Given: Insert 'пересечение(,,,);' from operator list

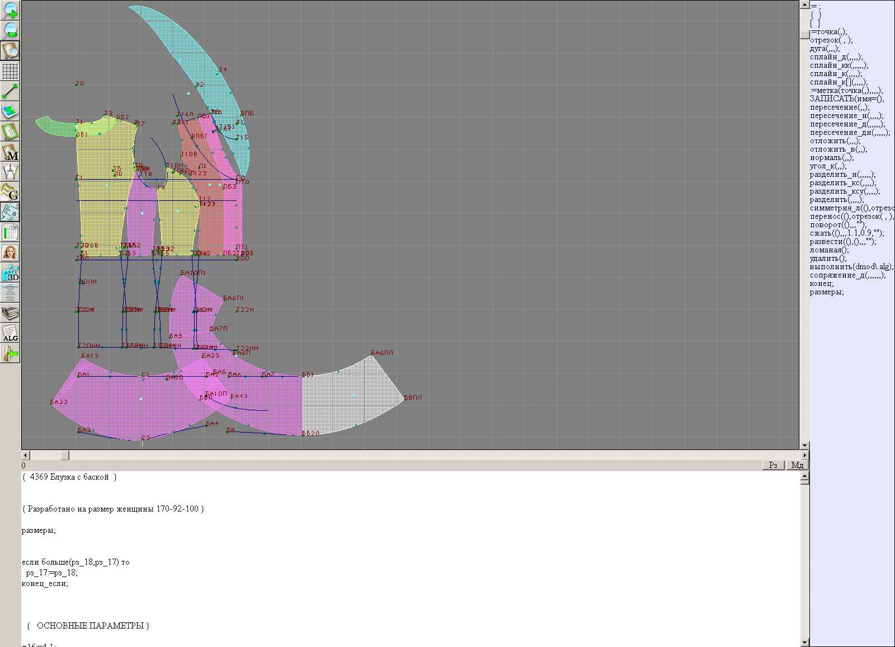Looking at the screenshot, I should (x=840, y=107).
